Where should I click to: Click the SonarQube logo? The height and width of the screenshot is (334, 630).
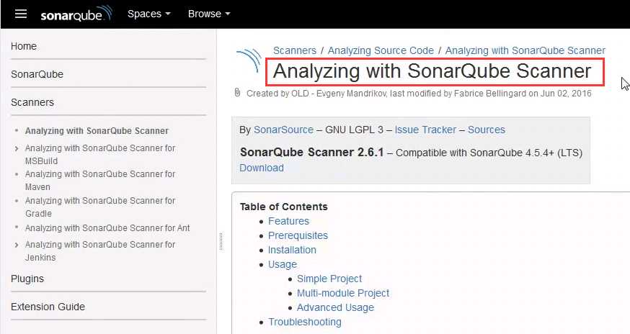coord(76,14)
